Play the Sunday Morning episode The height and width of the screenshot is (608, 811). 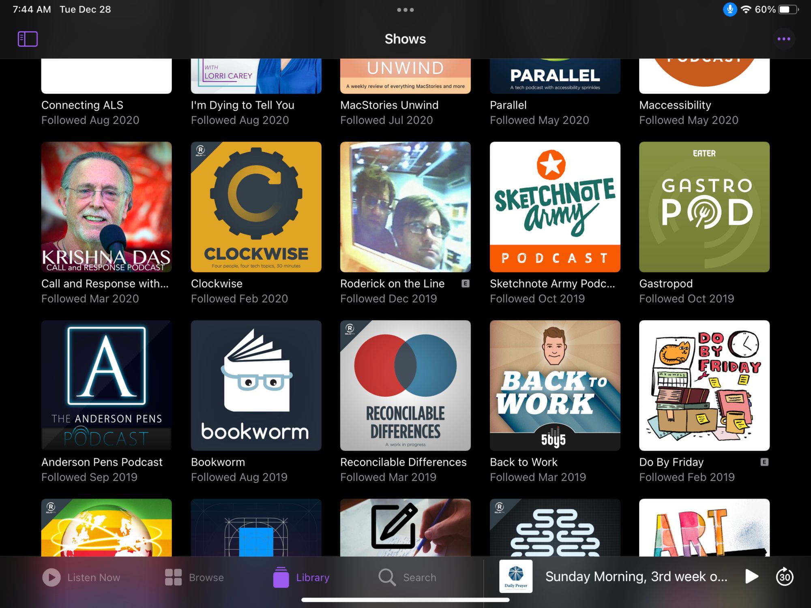[x=751, y=576]
